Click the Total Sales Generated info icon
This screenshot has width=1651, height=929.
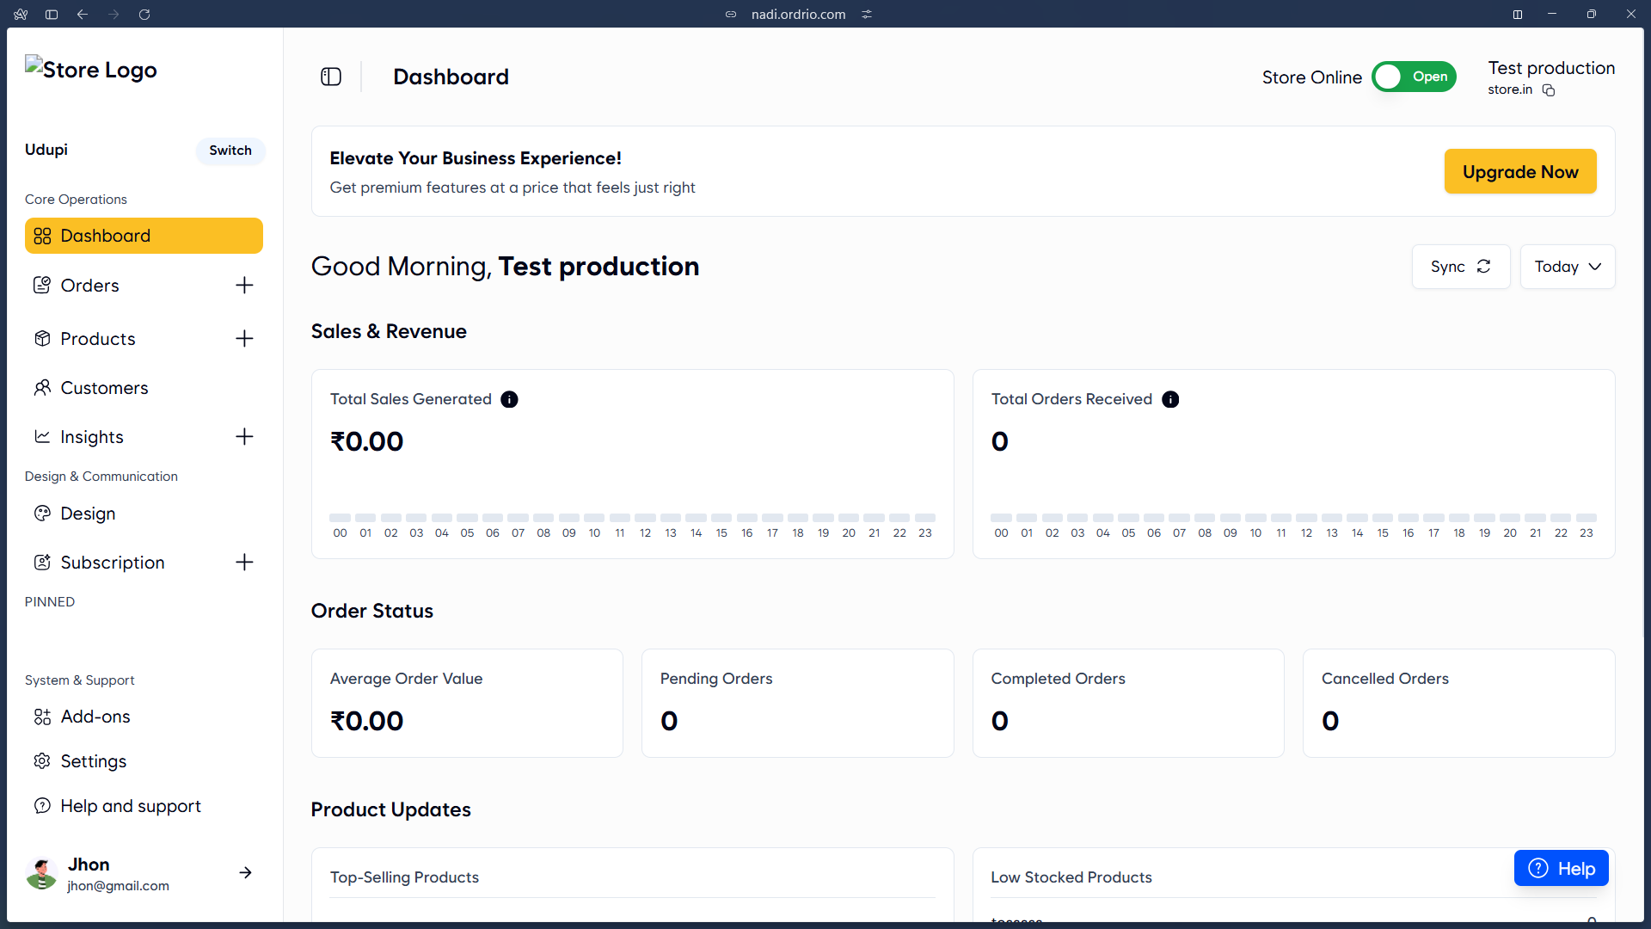coord(509,399)
